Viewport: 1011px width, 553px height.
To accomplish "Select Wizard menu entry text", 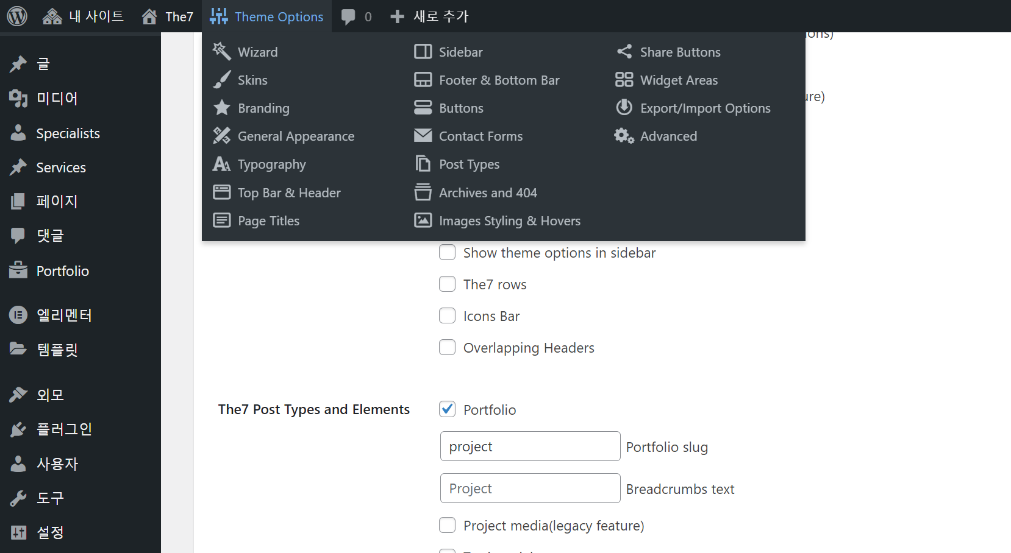I will pyautogui.click(x=257, y=52).
